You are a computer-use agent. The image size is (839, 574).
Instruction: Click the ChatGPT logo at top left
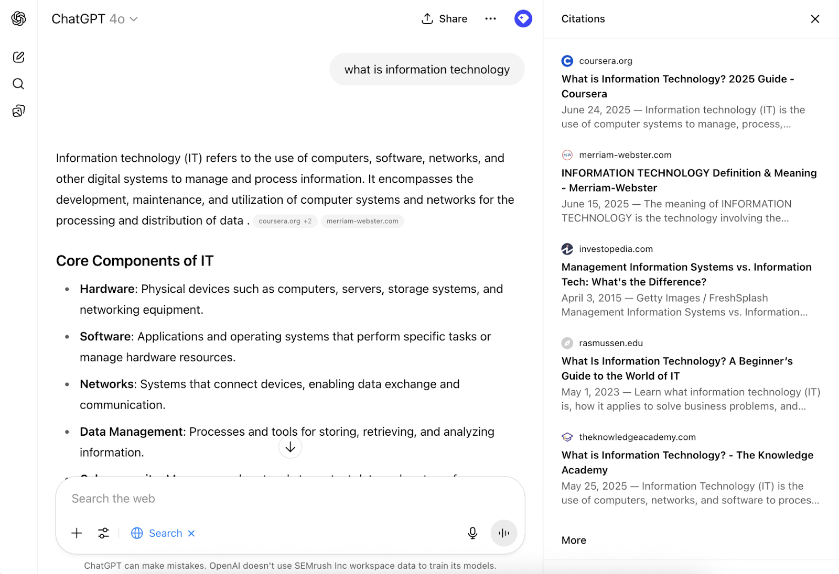[18, 18]
